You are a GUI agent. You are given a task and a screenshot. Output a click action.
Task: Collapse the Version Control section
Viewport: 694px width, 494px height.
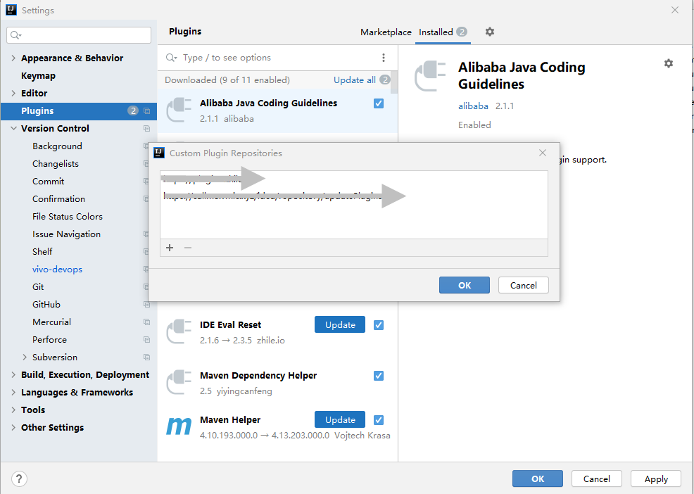pyautogui.click(x=13, y=128)
